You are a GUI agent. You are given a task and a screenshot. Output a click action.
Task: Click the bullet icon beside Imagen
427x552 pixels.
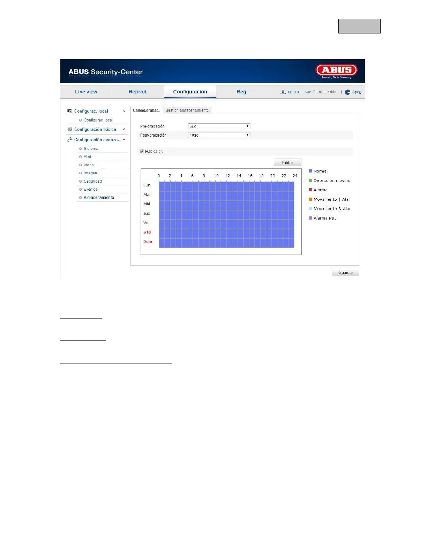pos(81,173)
